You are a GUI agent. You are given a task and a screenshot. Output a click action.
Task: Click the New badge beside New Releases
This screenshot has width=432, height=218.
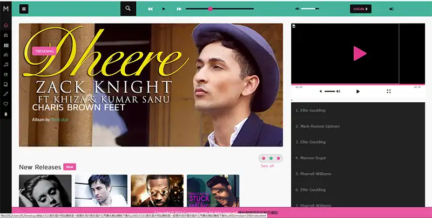pos(70,167)
